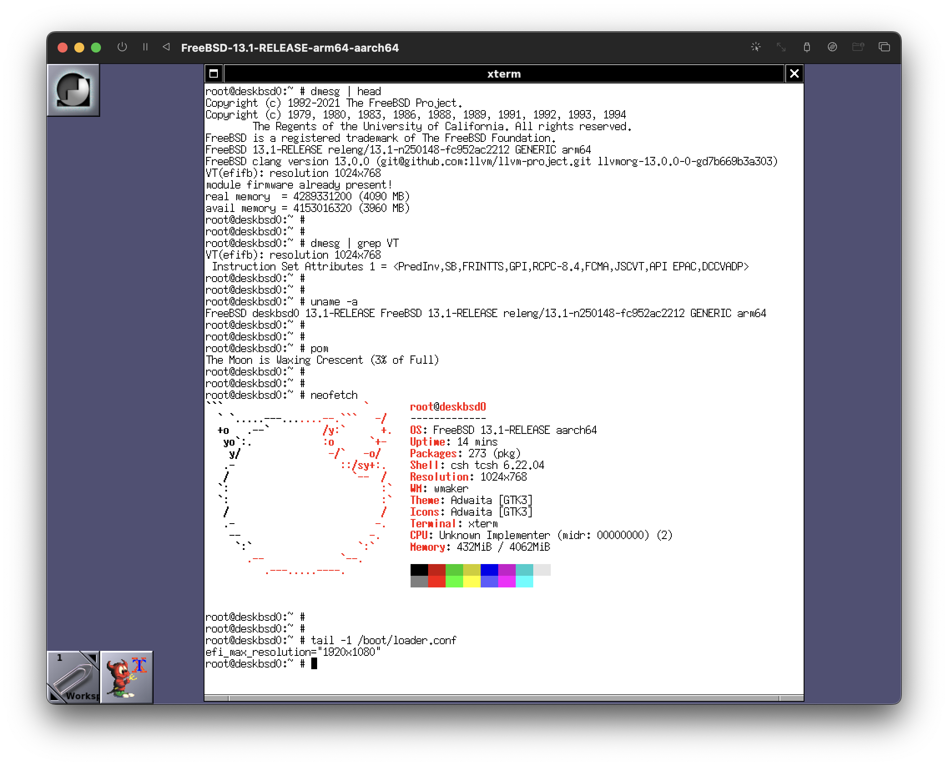Pause the virtual machine

[145, 47]
